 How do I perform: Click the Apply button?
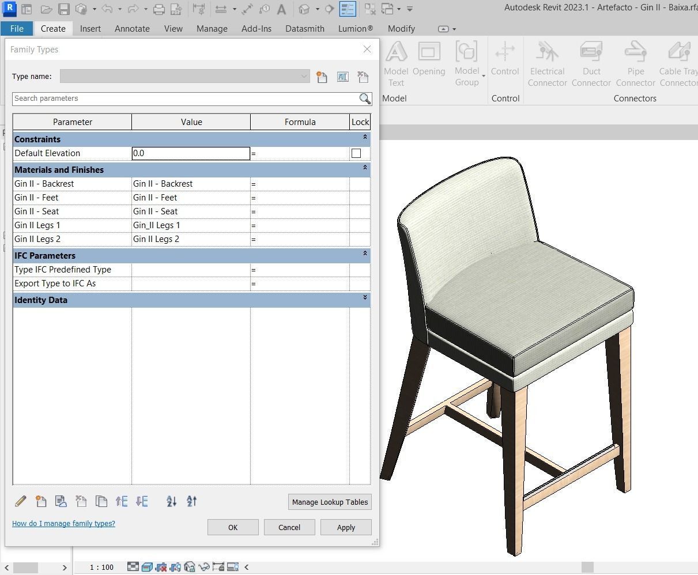pyautogui.click(x=346, y=527)
